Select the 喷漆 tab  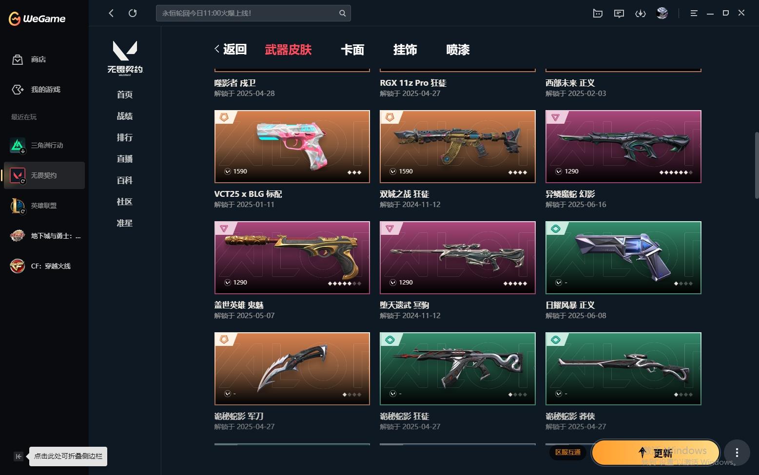(458, 50)
